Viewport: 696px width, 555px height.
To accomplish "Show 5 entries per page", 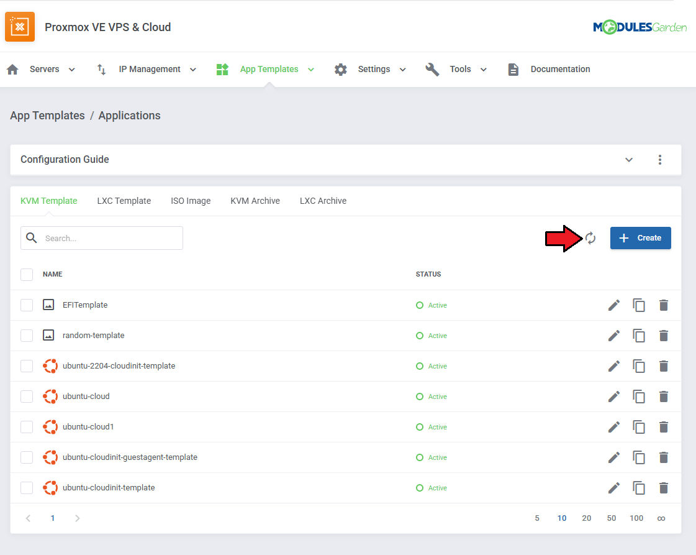I will 537,518.
